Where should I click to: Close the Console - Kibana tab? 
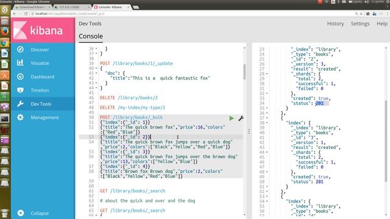pos(129,7)
